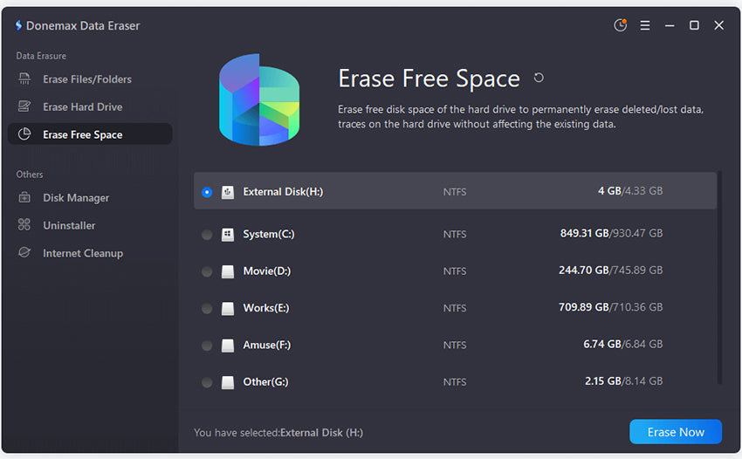Viewport: 742px width, 459px height.
Task: Maximize the Donemax Data Eraser window
Action: (694, 25)
